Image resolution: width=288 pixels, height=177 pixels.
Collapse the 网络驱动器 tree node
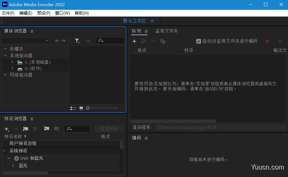5,75
